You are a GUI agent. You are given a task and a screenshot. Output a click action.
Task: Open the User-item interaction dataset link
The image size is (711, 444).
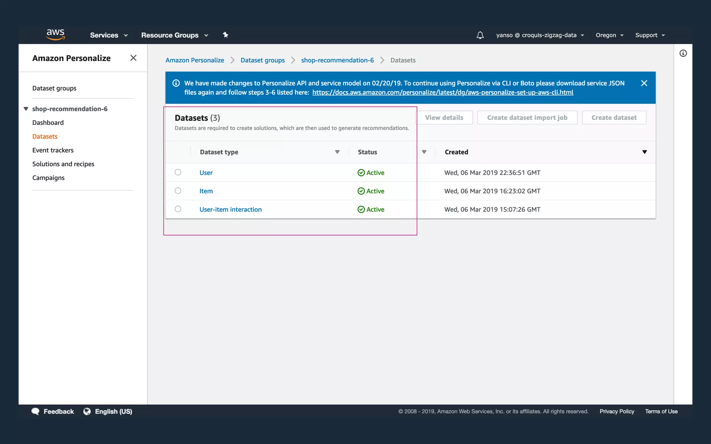click(231, 210)
